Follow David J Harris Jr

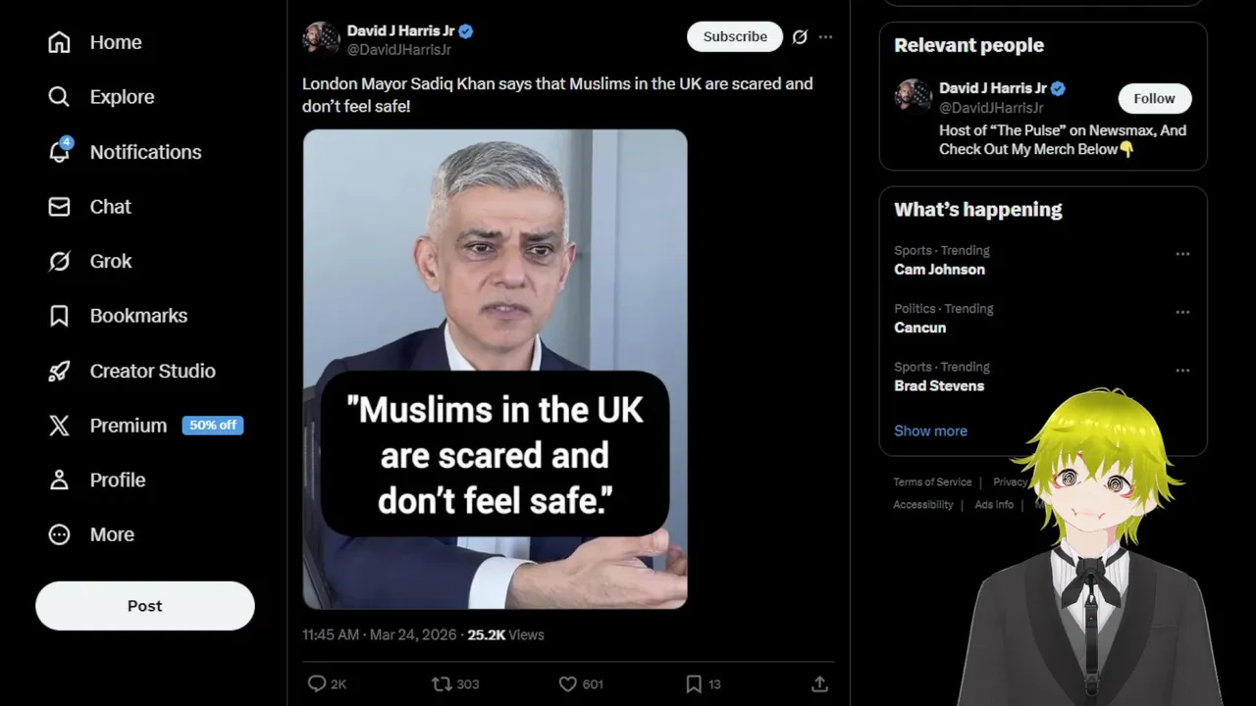[1154, 98]
